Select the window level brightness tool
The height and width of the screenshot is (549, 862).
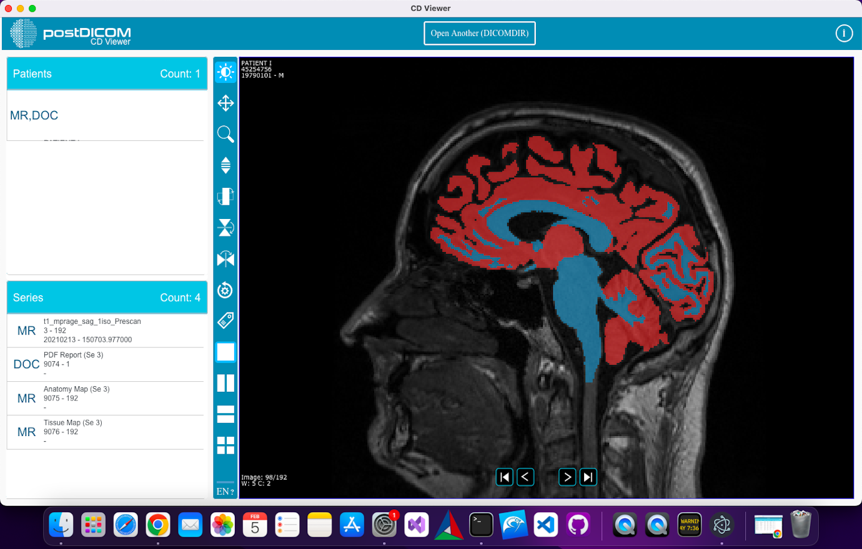tap(225, 71)
